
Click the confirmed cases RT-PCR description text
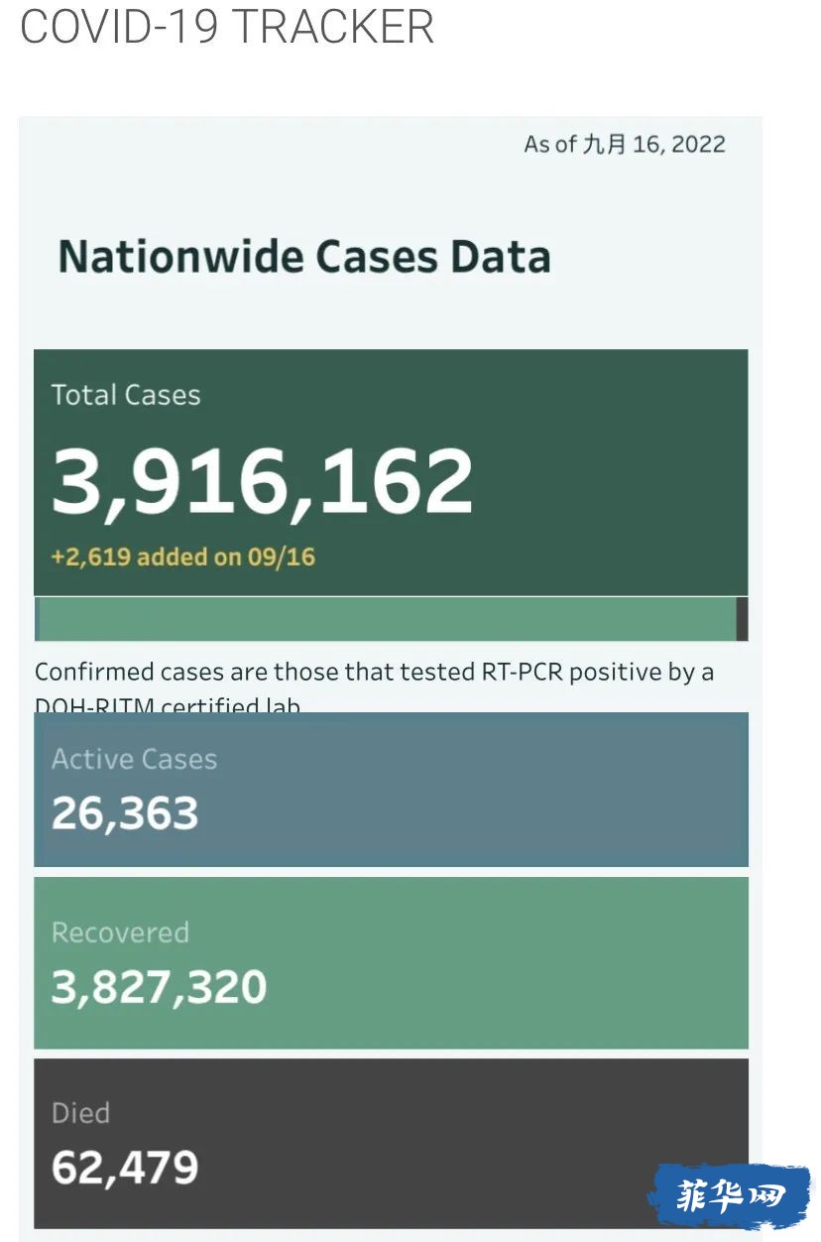(x=375, y=687)
